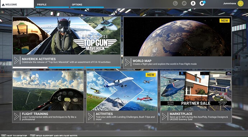Click the Welcome home icon
This screenshot has height=137, width=248.
pyautogui.click(x=3, y=5)
